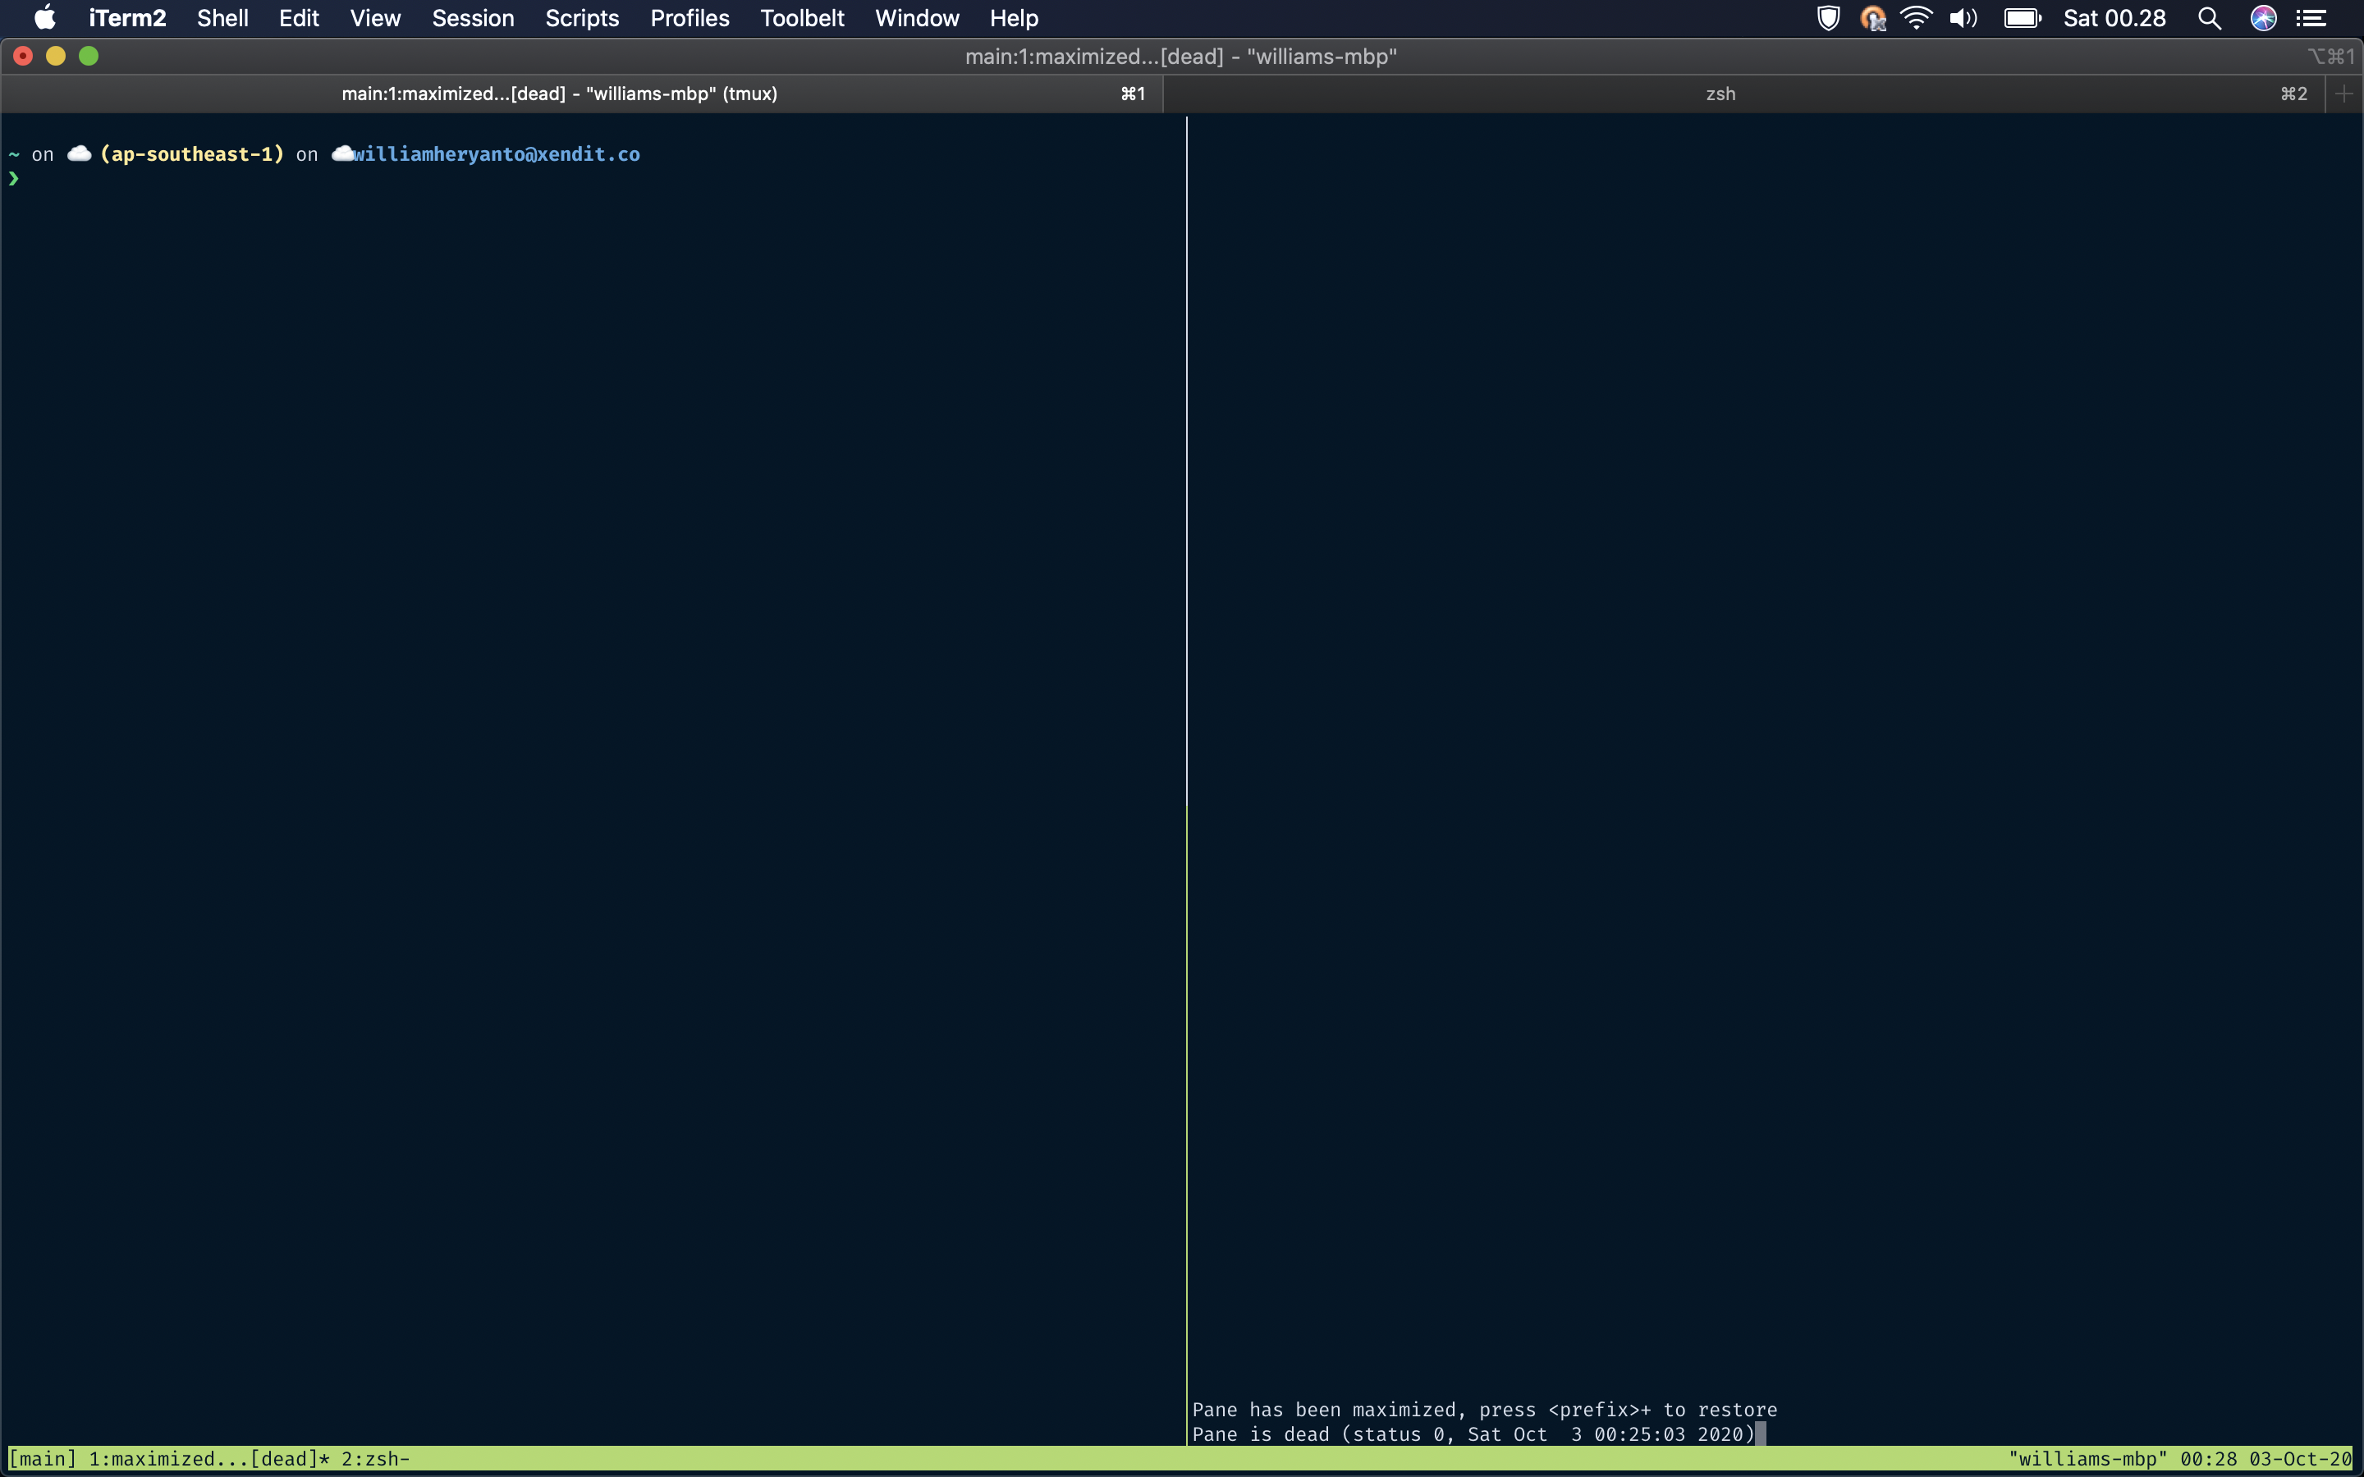Open Notification Center list icon

coord(2311,17)
